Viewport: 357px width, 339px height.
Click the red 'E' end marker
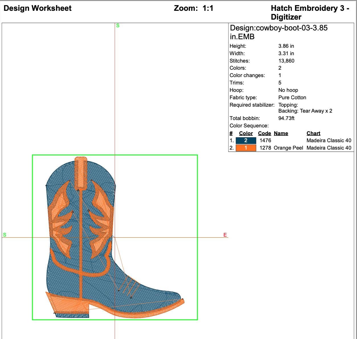(225, 235)
